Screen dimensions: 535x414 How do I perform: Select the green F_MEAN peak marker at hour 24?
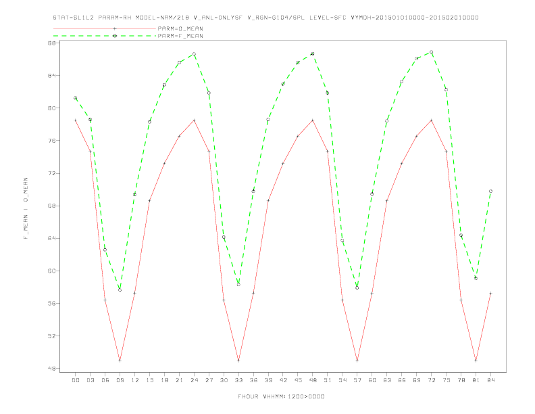click(194, 54)
